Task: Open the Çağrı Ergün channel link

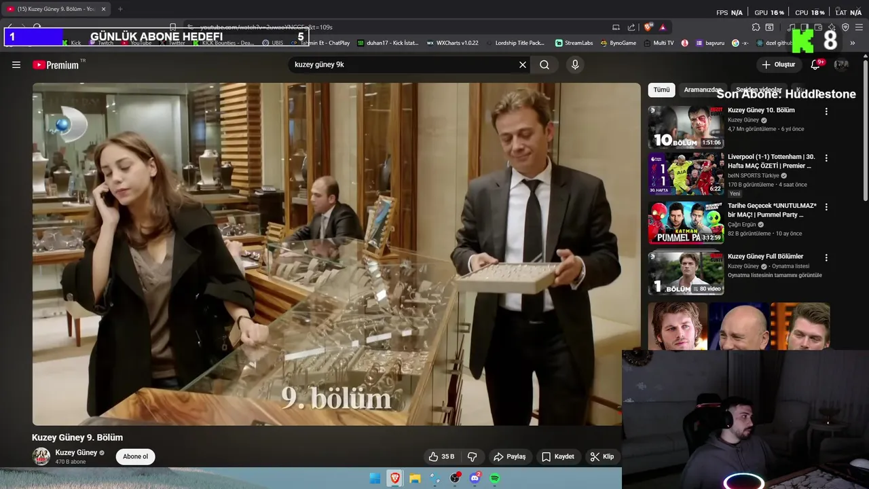Action: click(x=741, y=224)
